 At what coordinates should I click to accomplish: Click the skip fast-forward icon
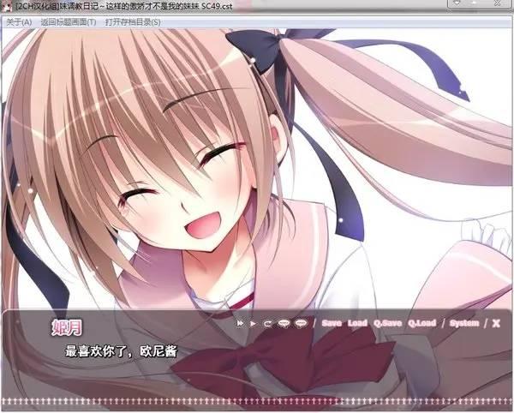pyautogui.click(x=240, y=324)
